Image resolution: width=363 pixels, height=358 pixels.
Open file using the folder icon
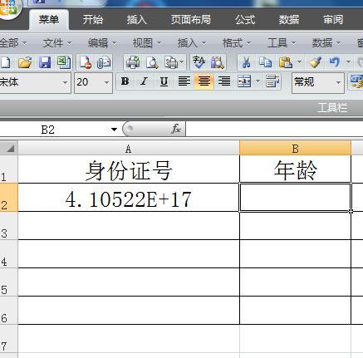[25, 62]
